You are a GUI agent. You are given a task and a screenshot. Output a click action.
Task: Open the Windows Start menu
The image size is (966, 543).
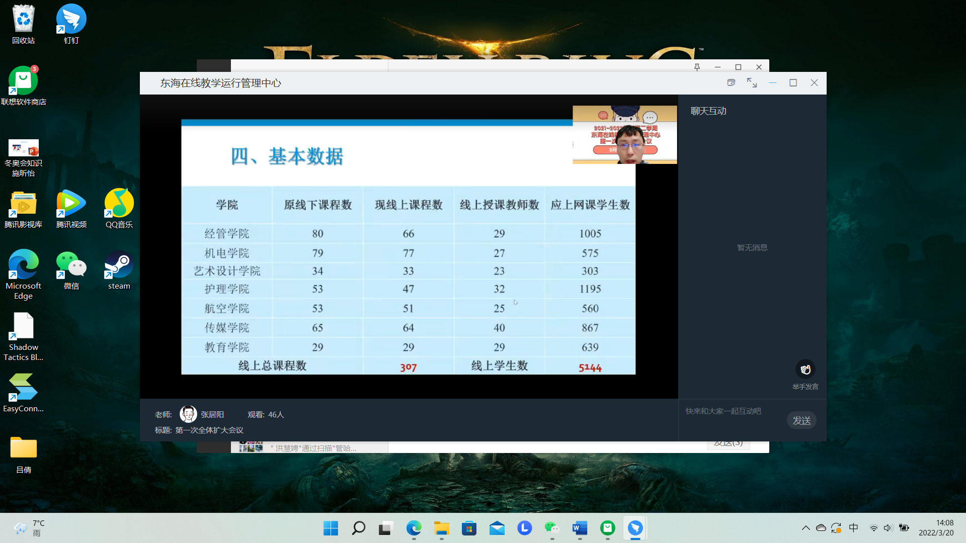click(x=331, y=528)
